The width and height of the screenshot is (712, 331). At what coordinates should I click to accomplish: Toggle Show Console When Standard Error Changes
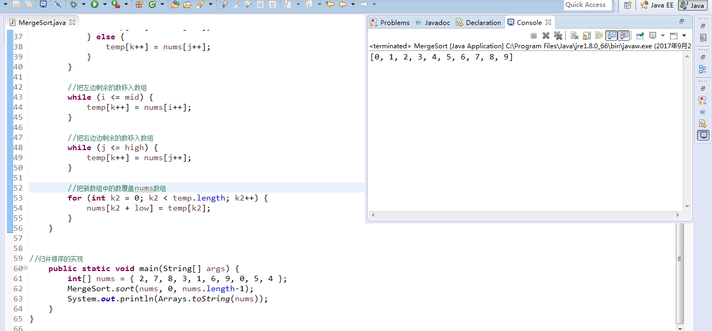[623, 36]
